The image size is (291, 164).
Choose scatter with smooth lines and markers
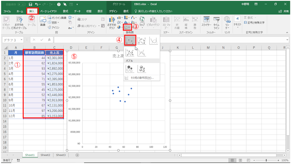coord(143,41)
